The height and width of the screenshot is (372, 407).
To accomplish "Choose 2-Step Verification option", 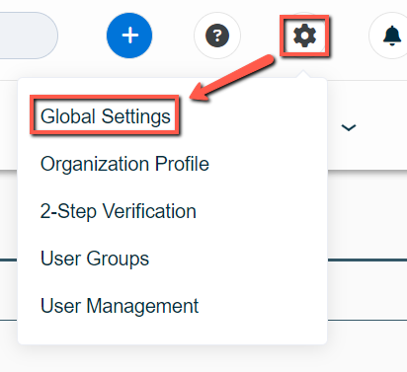I will (x=119, y=211).
